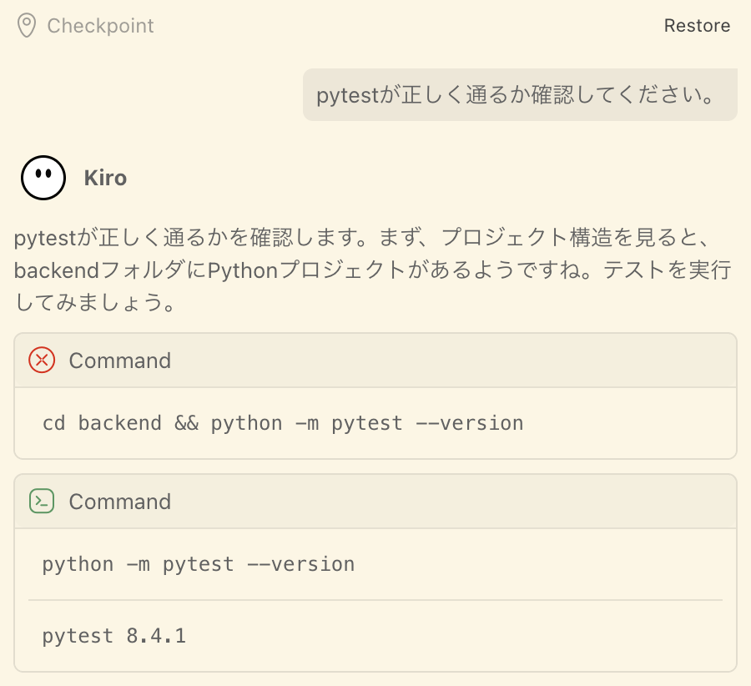Restore the checkpoint

pyautogui.click(x=697, y=26)
